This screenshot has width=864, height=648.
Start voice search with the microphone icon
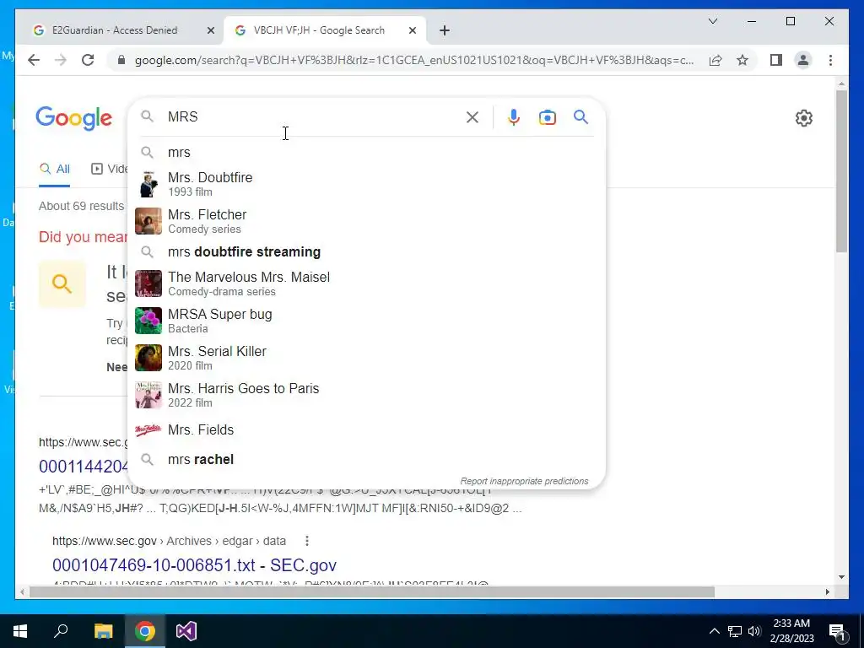[514, 117]
